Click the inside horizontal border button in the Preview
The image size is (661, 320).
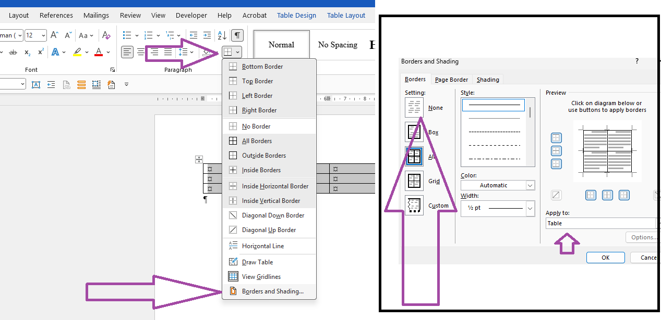[x=557, y=151]
